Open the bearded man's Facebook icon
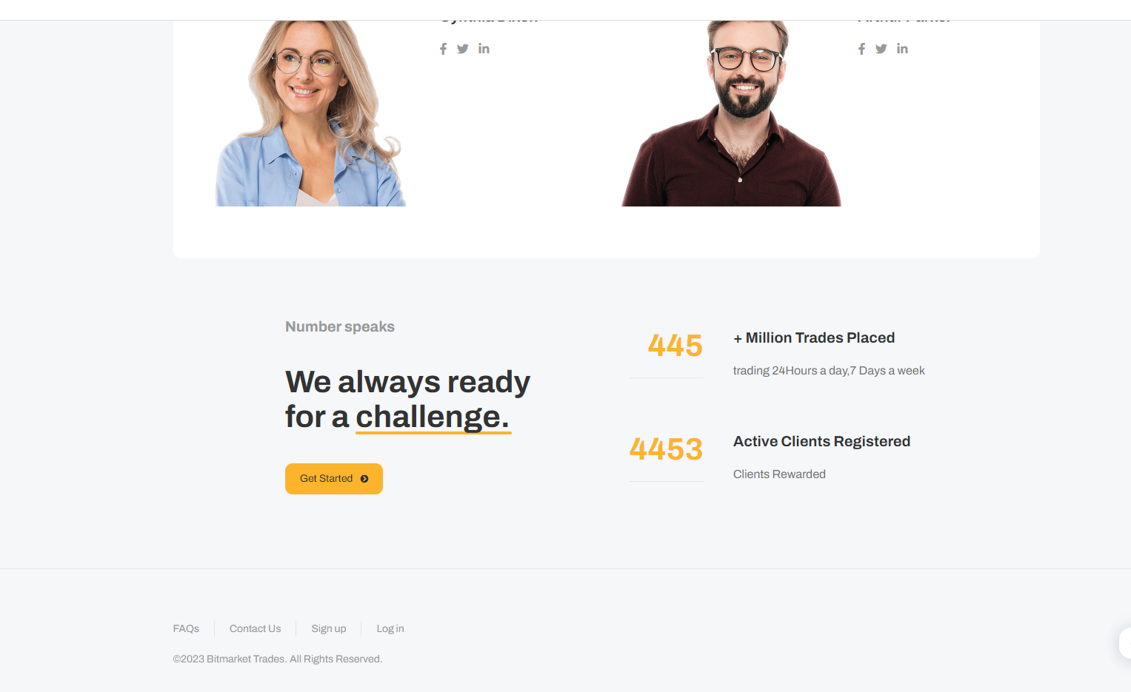The width and height of the screenshot is (1131, 692). coord(861,49)
